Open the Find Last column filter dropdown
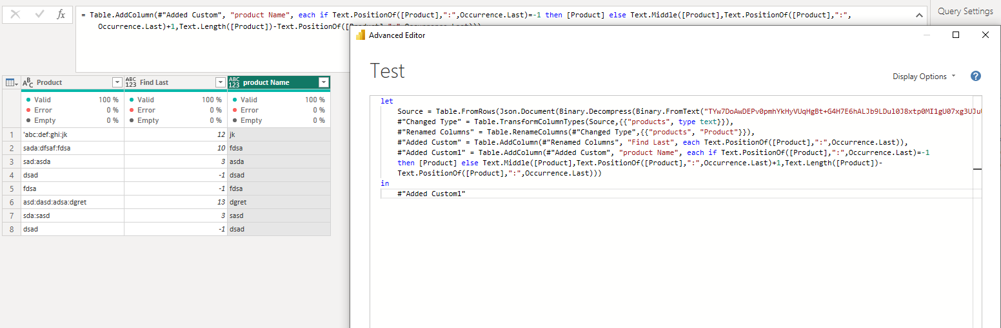The image size is (1001, 328). point(220,82)
